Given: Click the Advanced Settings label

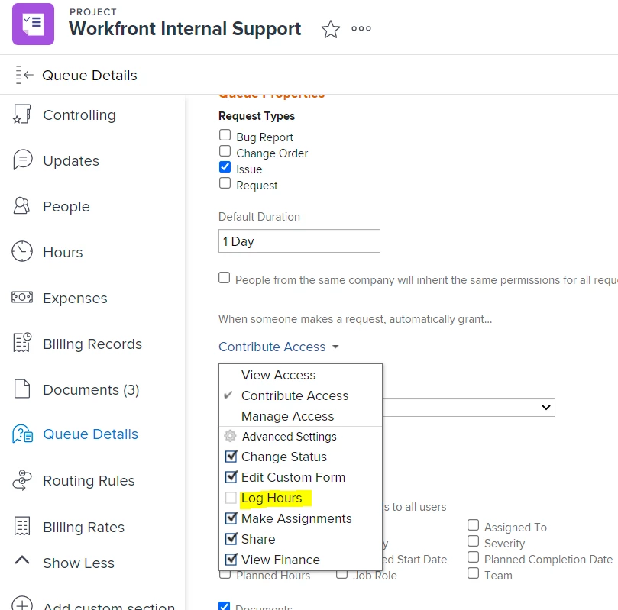Looking at the screenshot, I should (x=290, y=437).
